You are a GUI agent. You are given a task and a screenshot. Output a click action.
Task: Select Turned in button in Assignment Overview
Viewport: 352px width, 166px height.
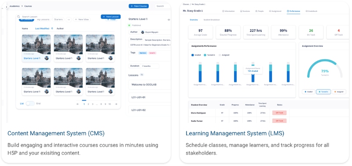point(323,92)
